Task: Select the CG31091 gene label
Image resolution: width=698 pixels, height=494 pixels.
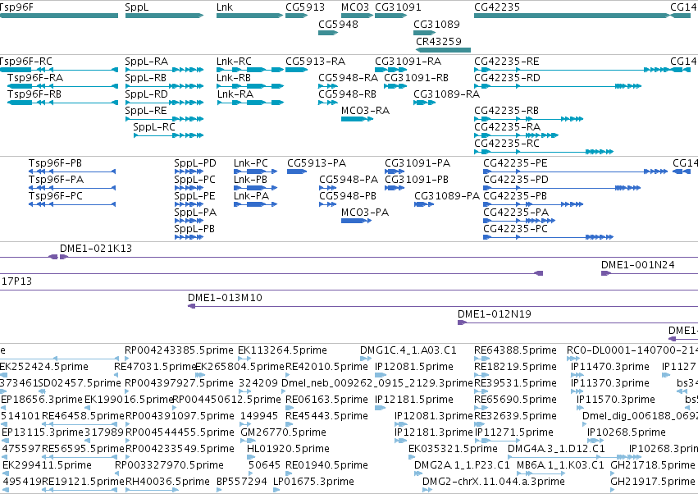Action: 399,7
